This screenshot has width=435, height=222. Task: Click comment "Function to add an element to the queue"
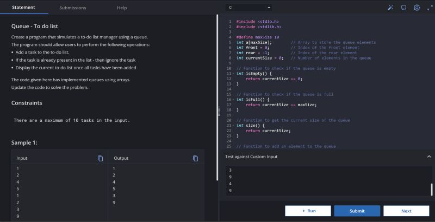(x=286, y=146)
